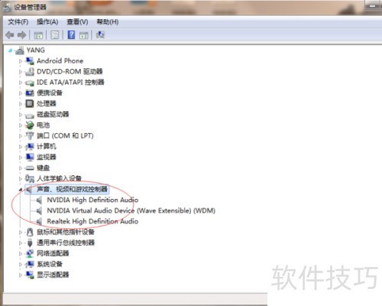Click the speaker icon beside NVIDIA High Definition Audio
382x306 pixels.
[39, 200]
